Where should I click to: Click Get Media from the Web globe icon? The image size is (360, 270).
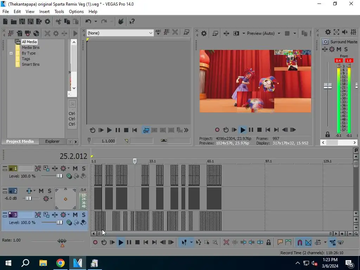click(x=36, y=33)
